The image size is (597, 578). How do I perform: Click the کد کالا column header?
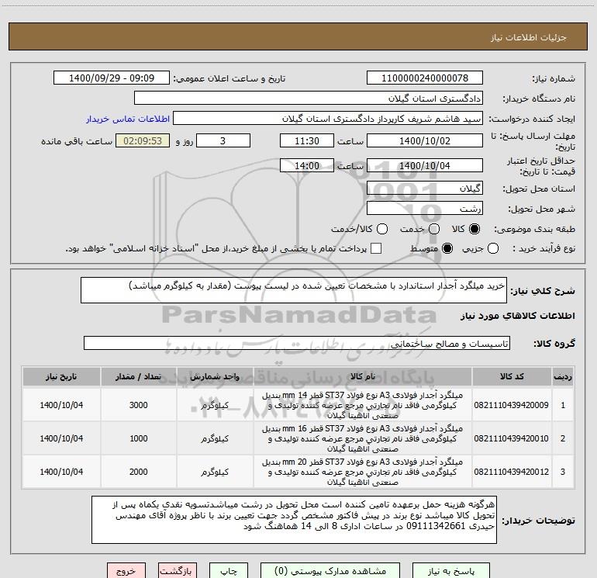click(x=512, y=377)
